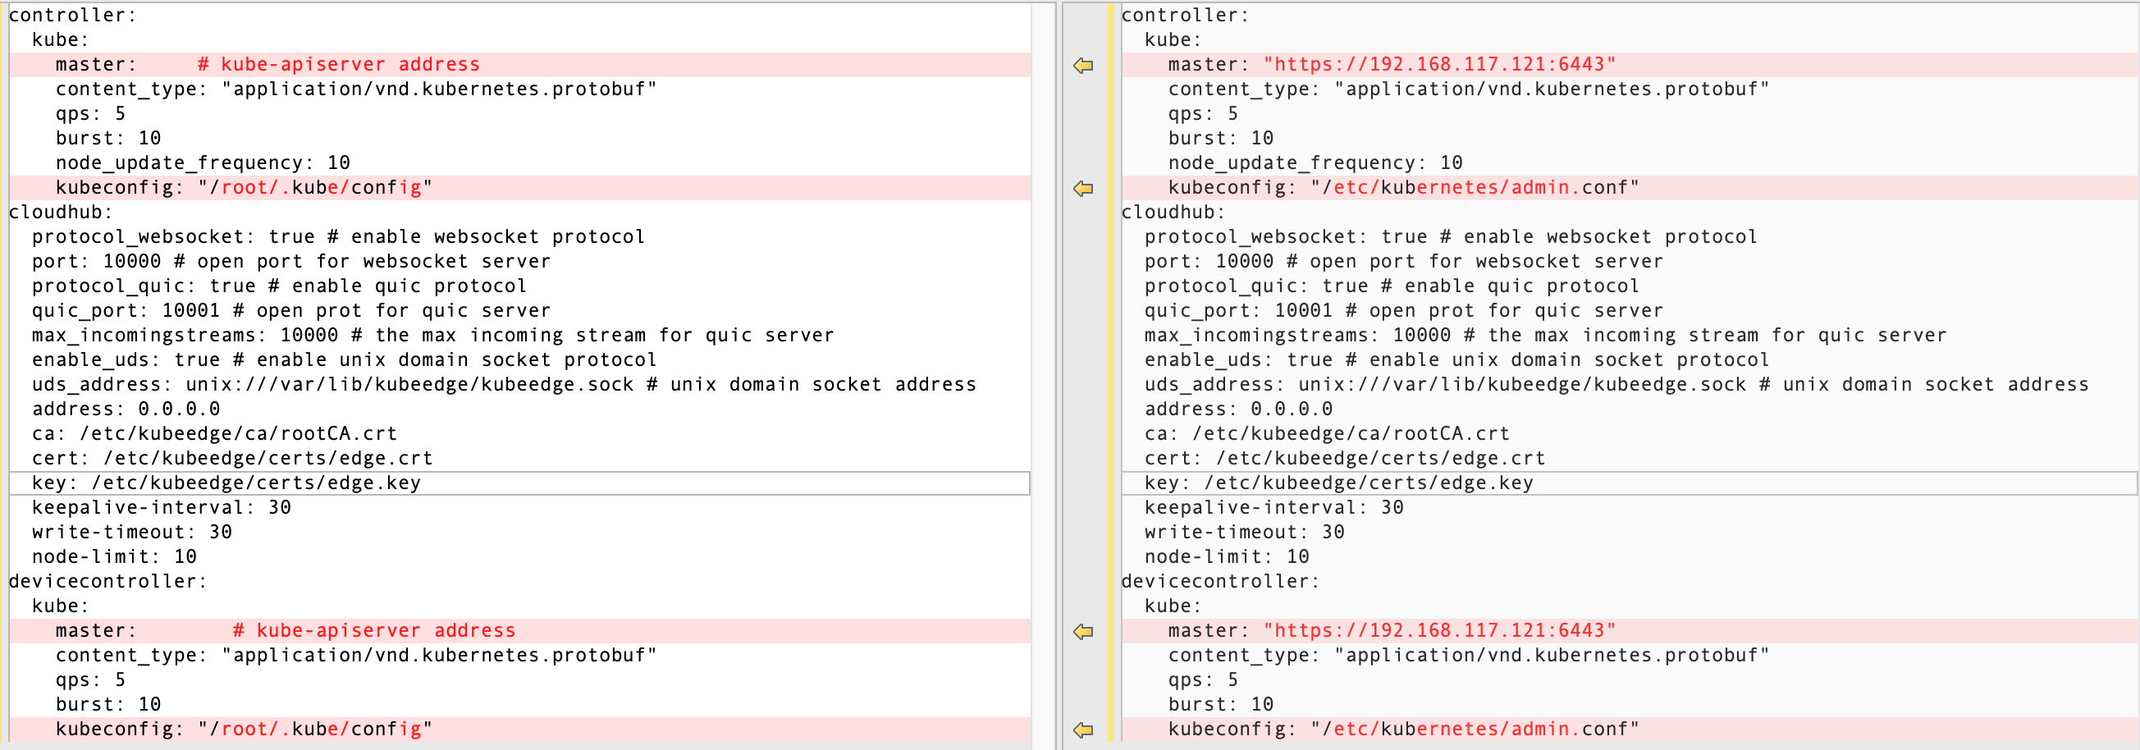The width and height of the screenshot is (2140, 750).
Task: Click 'uds_address: unix:///var/lib/kubeedge' line in right pane
Action: pos(1616,385)
